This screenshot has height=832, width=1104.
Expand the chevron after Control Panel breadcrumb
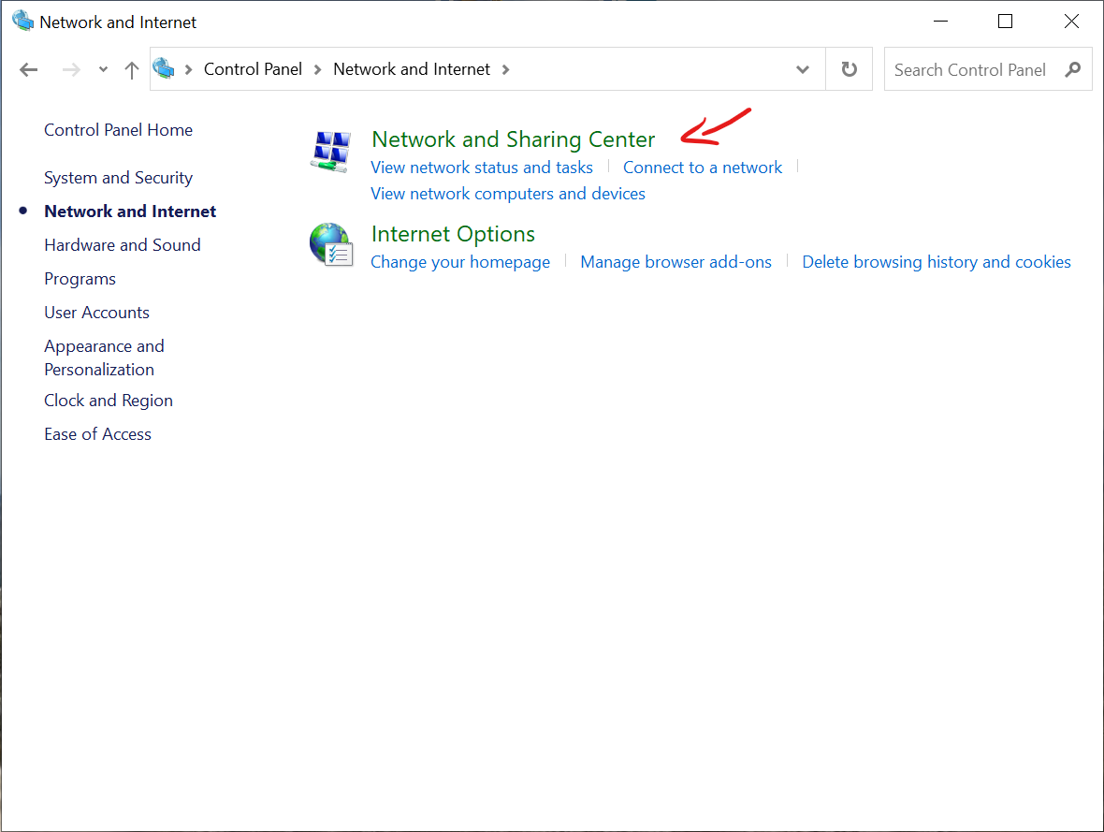pos(317,69)
